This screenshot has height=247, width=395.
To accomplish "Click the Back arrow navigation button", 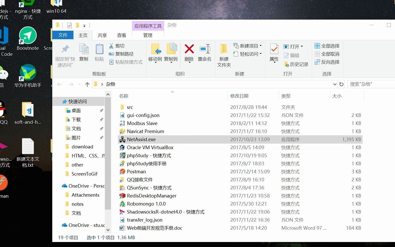I will 60,84.
